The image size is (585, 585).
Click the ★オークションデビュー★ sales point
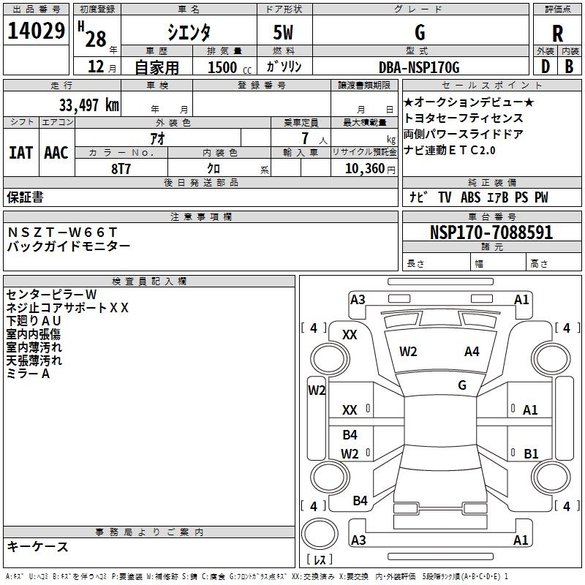tap(469, 102)
